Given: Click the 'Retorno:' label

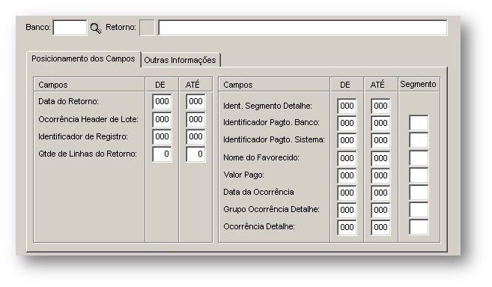Looking at the screenshot, I should click(121, 27).
